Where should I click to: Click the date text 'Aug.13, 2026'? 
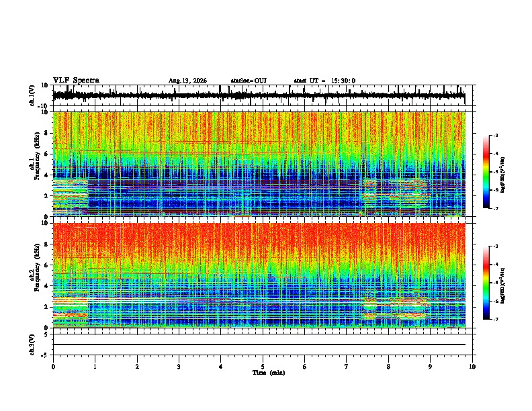click(187, 81)
